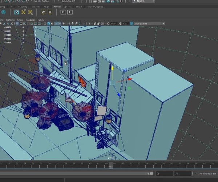218x182 pixels.
Task: Click the safe title icon in panel toolbar
Action: click(x=39, y=24)
